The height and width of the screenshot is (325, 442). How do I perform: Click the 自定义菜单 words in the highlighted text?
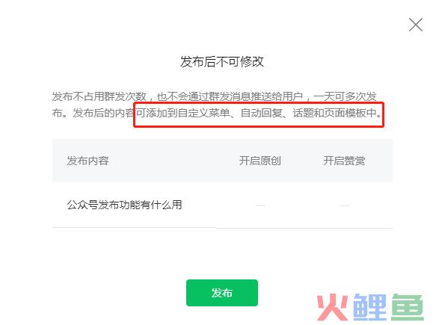click(203, 114)
